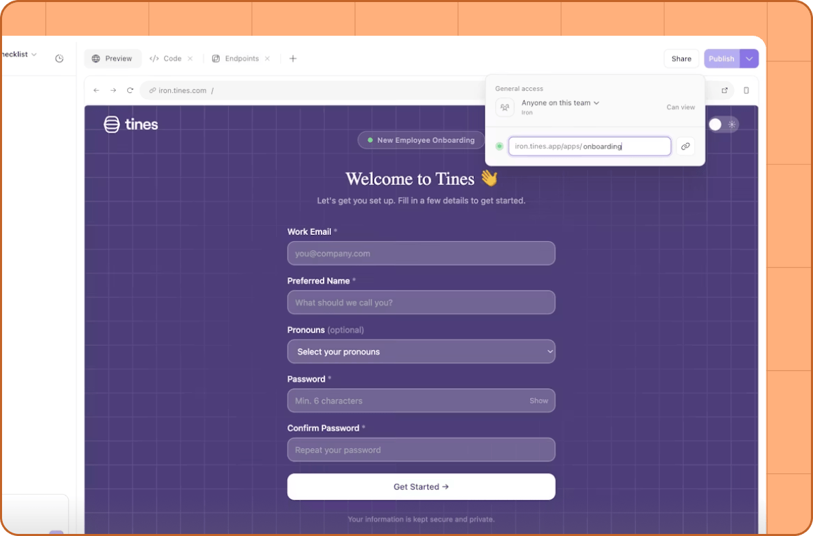The height and width of the screenshot is (536, 813).
Task: Switch to mobile device preview icon
Action: point(746,90)
